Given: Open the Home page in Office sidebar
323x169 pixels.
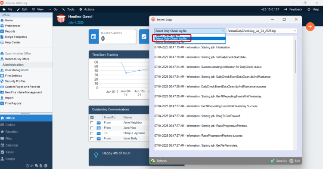Looking at the screenshot, I should point(6,20).
